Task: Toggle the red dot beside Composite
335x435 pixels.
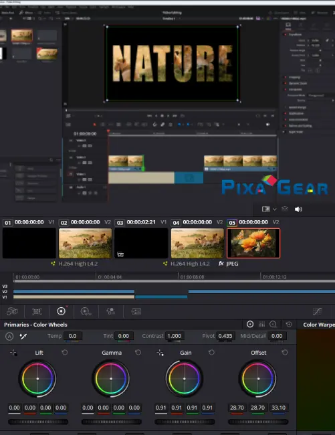Action: pyautogui.click(x=286, y=89)
